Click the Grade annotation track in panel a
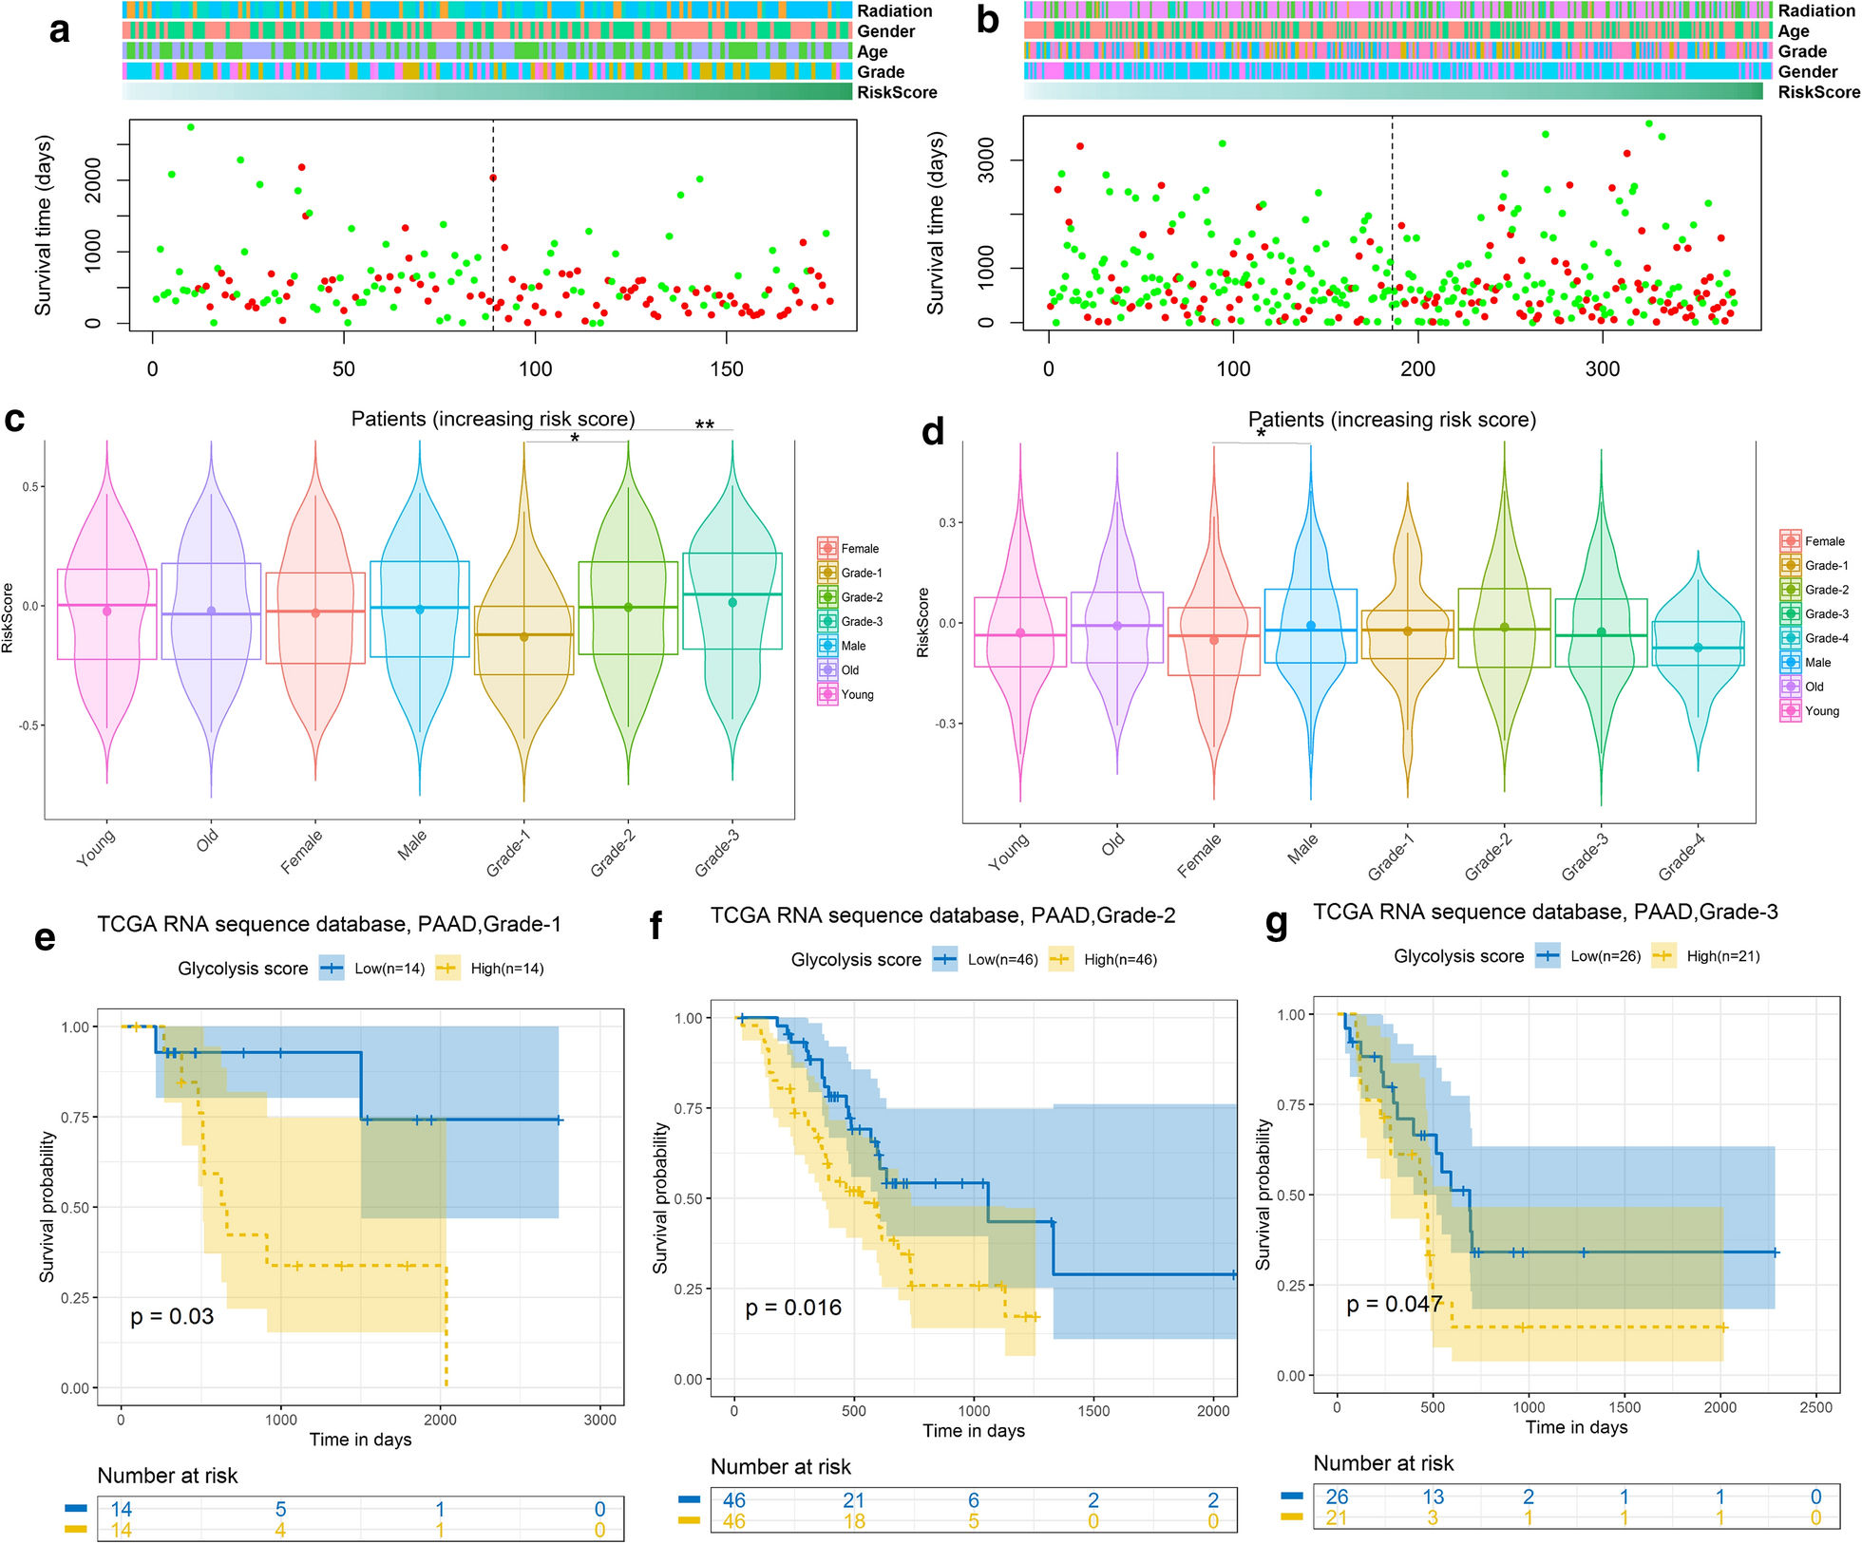Image resolution: width=1862 pixels, height=1544 pixels. click(x=487, y=71)
